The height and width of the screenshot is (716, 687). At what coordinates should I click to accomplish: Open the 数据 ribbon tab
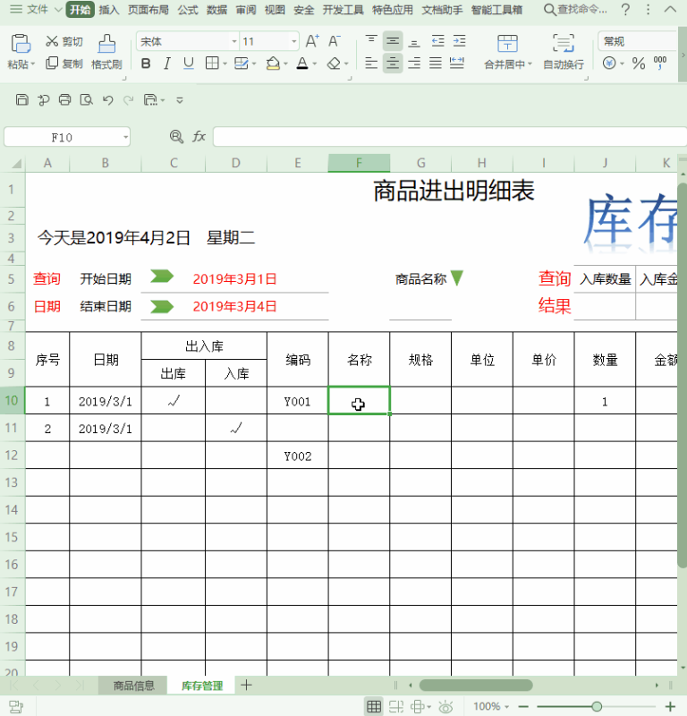click(216, 10)
